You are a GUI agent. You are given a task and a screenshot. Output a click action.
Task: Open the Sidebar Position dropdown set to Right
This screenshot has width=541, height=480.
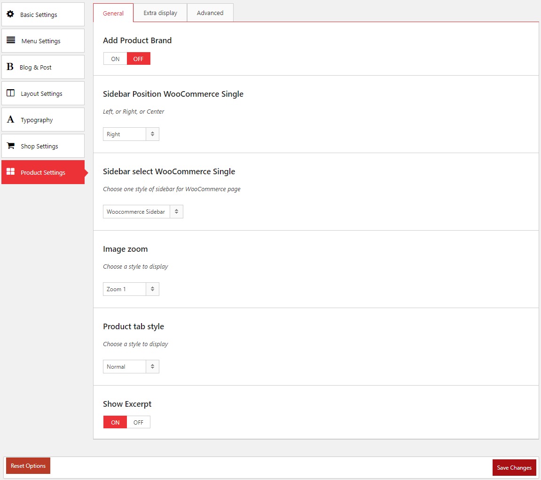point(131,134)
